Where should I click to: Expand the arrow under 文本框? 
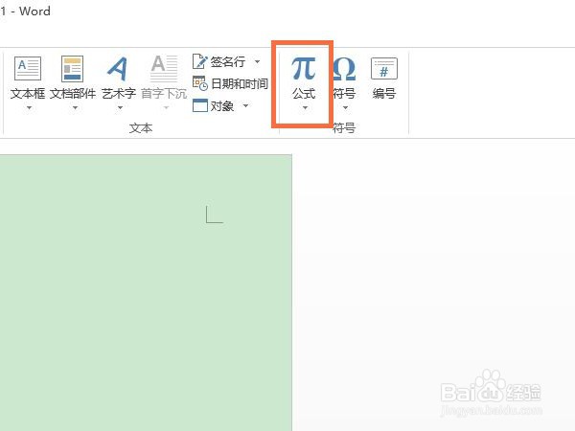click(29, 107)
